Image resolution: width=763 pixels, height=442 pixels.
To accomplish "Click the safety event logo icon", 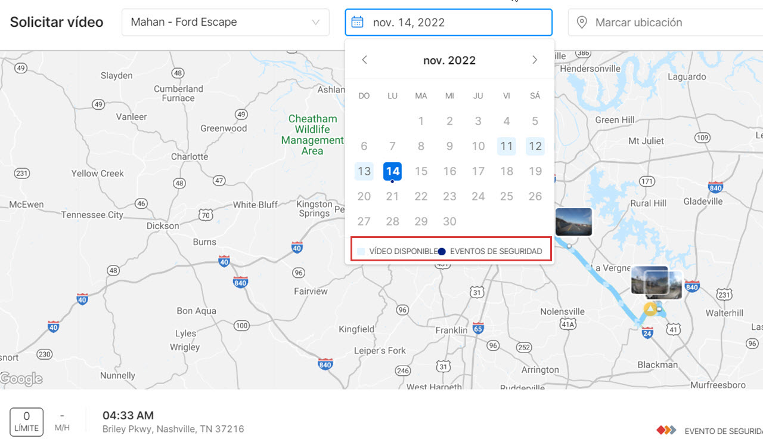I will pyautogui.click(x=666, y=430).
